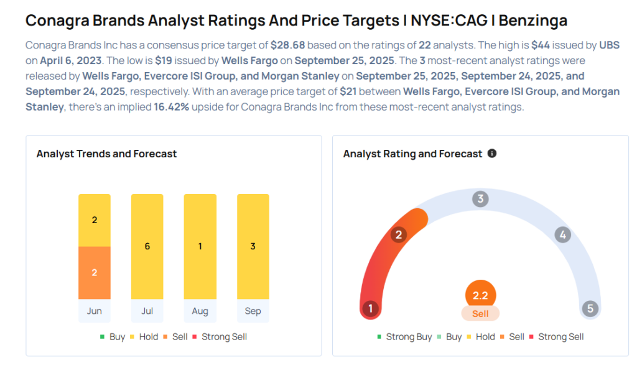Click gauge marker number 4
Viewport: 637px width, 373px height.
click(x=562, y=234)
